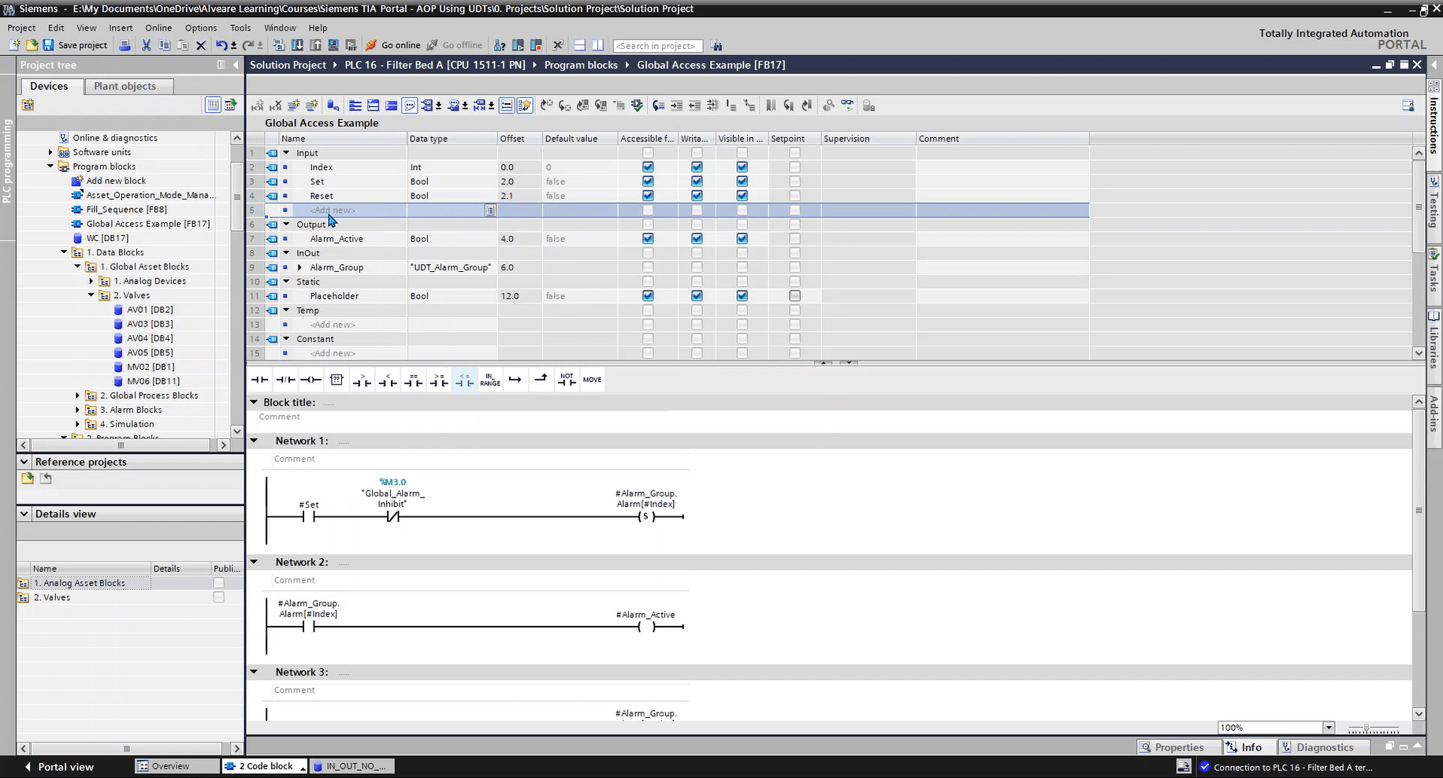Uncheck Accessible checkbox for Alarm_Active row

pyautogui.click(x=648, y=239)
